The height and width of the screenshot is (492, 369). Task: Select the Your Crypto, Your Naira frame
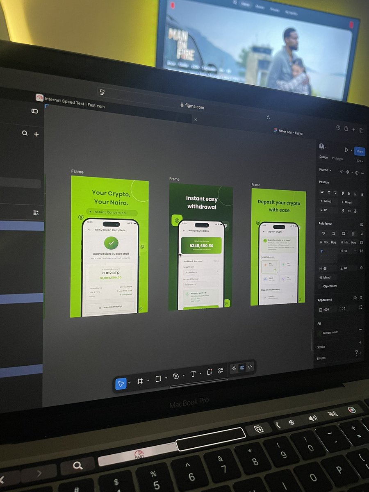(109, 246)
